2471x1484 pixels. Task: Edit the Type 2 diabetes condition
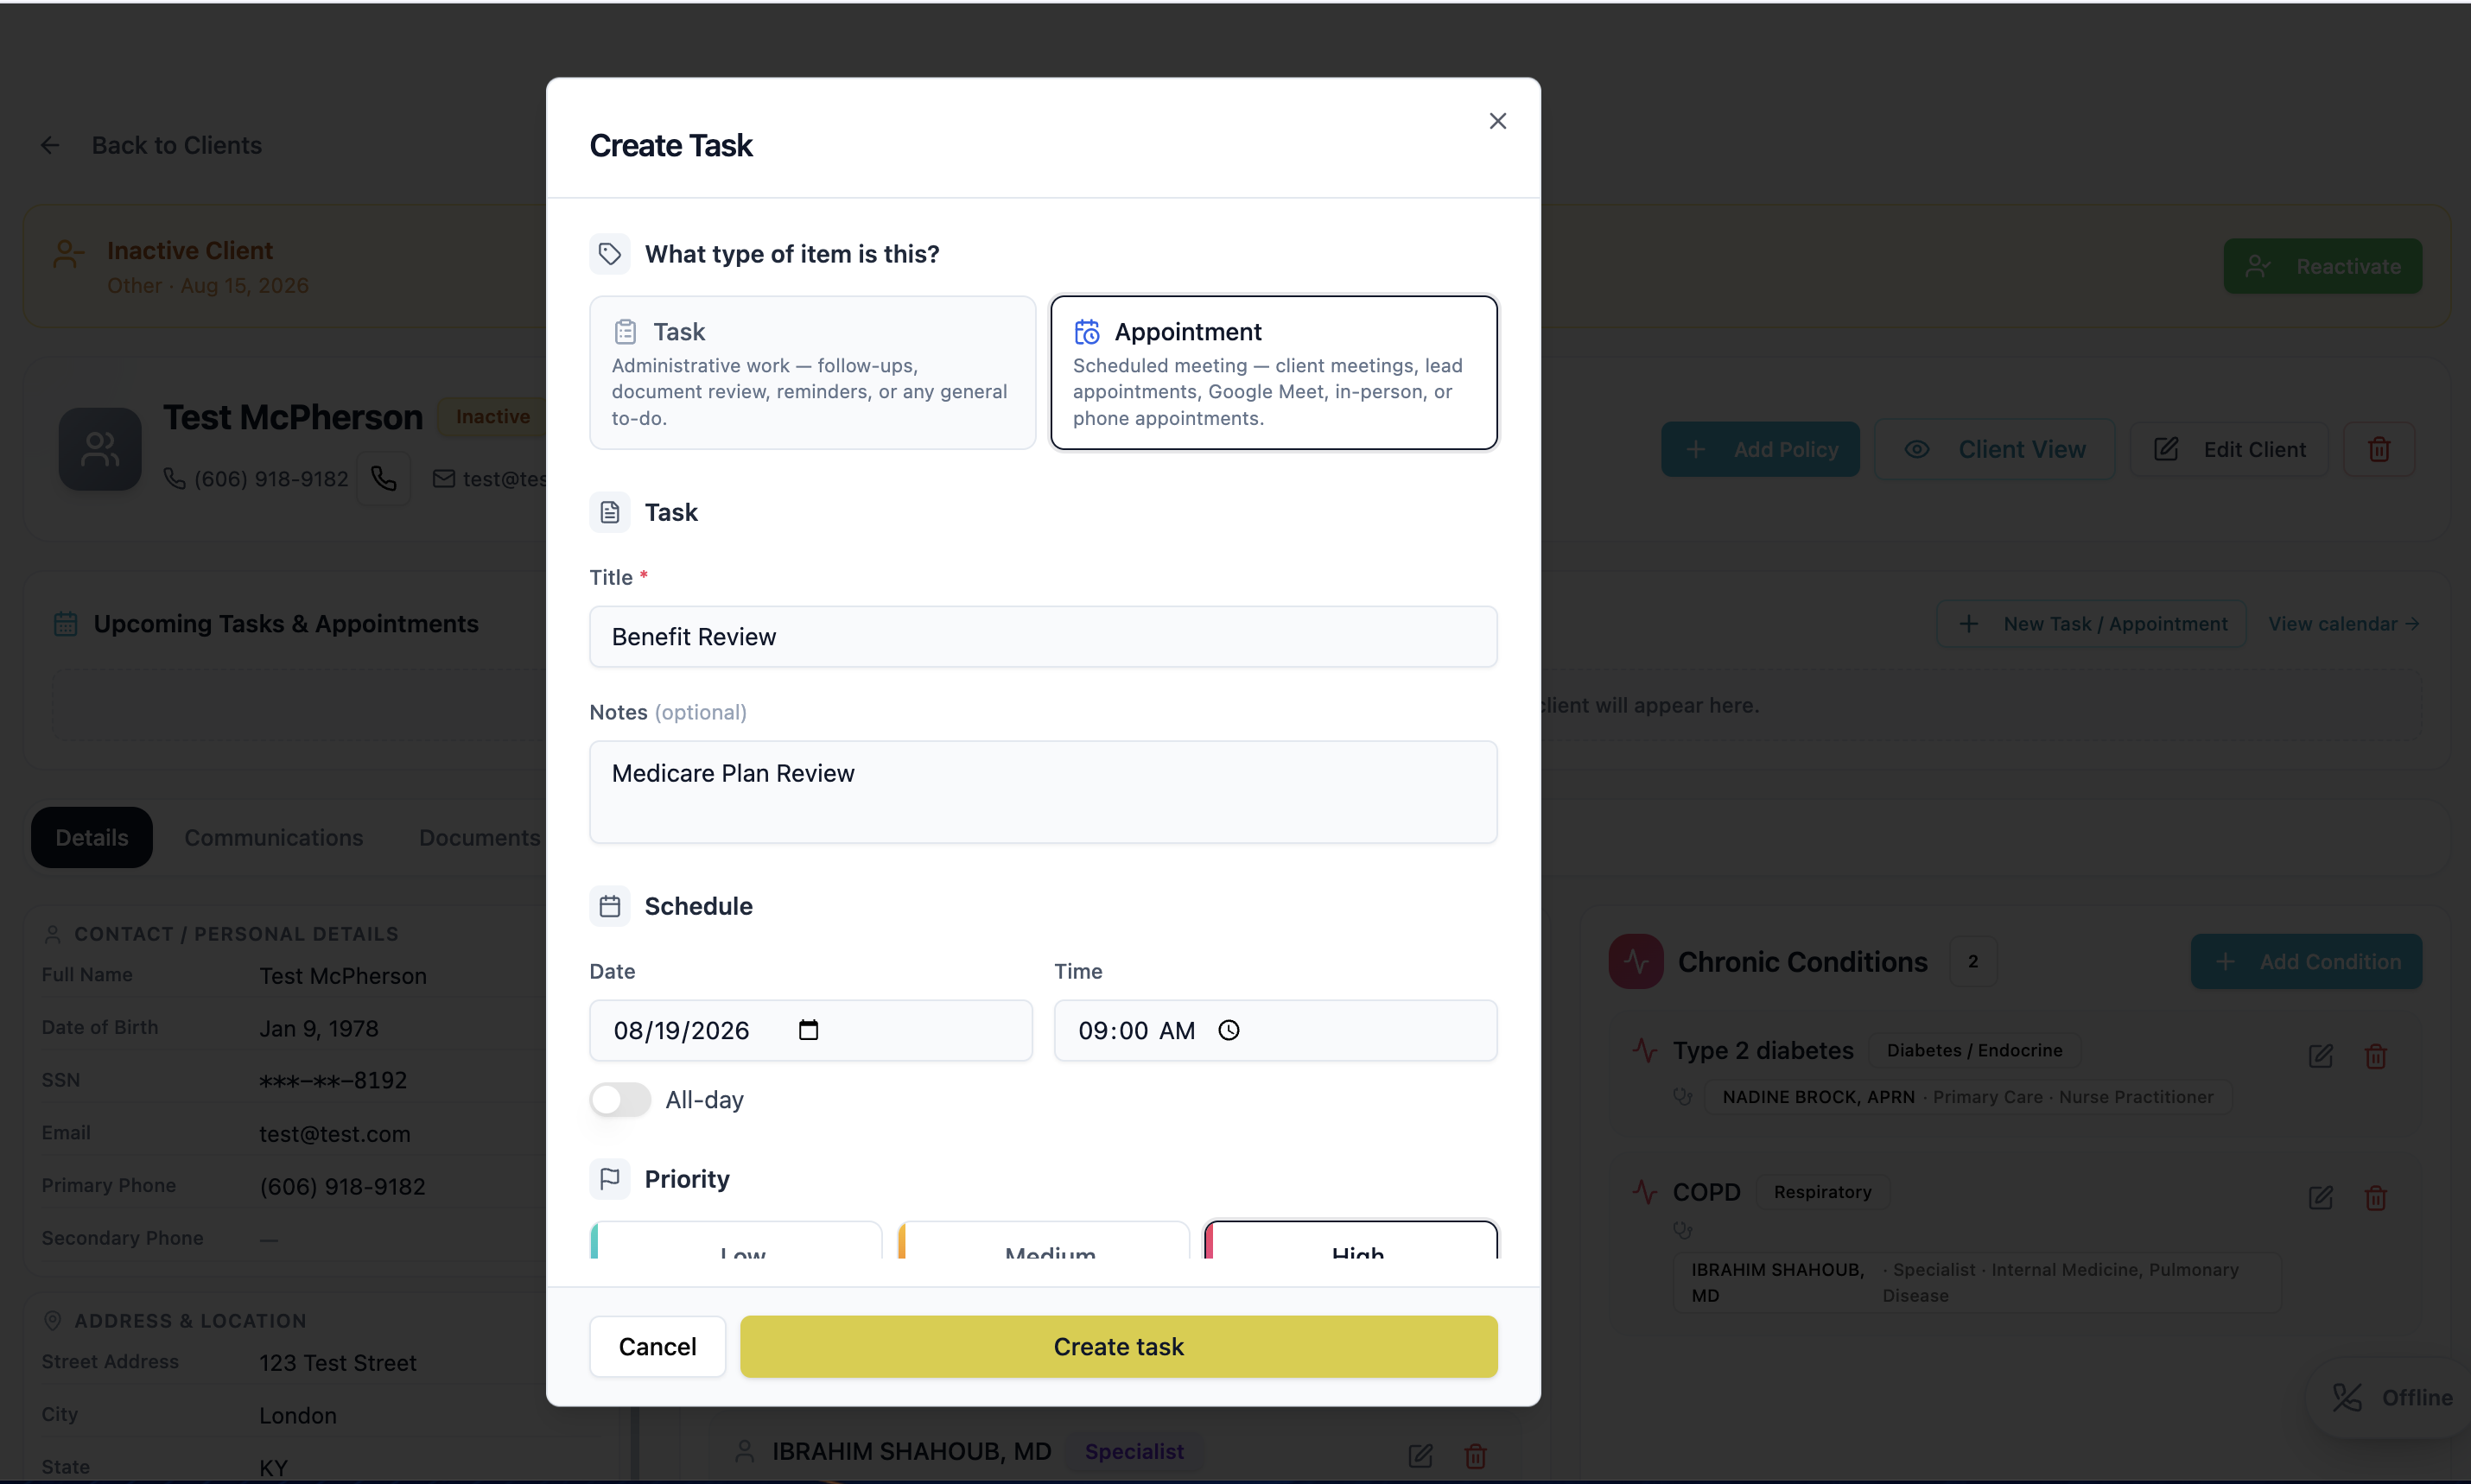(x=2320, y=1056)
